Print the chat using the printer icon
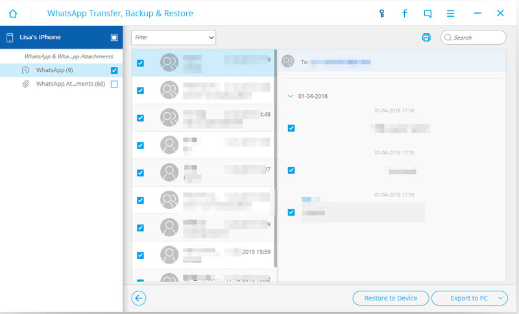519x314 pixels. pos(426,38)
